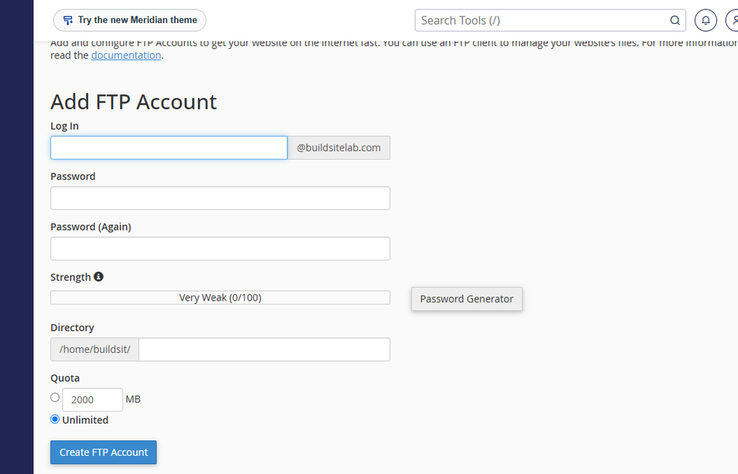This screenshot has height=474, width=738.
Task: Open the notifications bell icon
Action: pyautogui.click(x=706, y=20)
